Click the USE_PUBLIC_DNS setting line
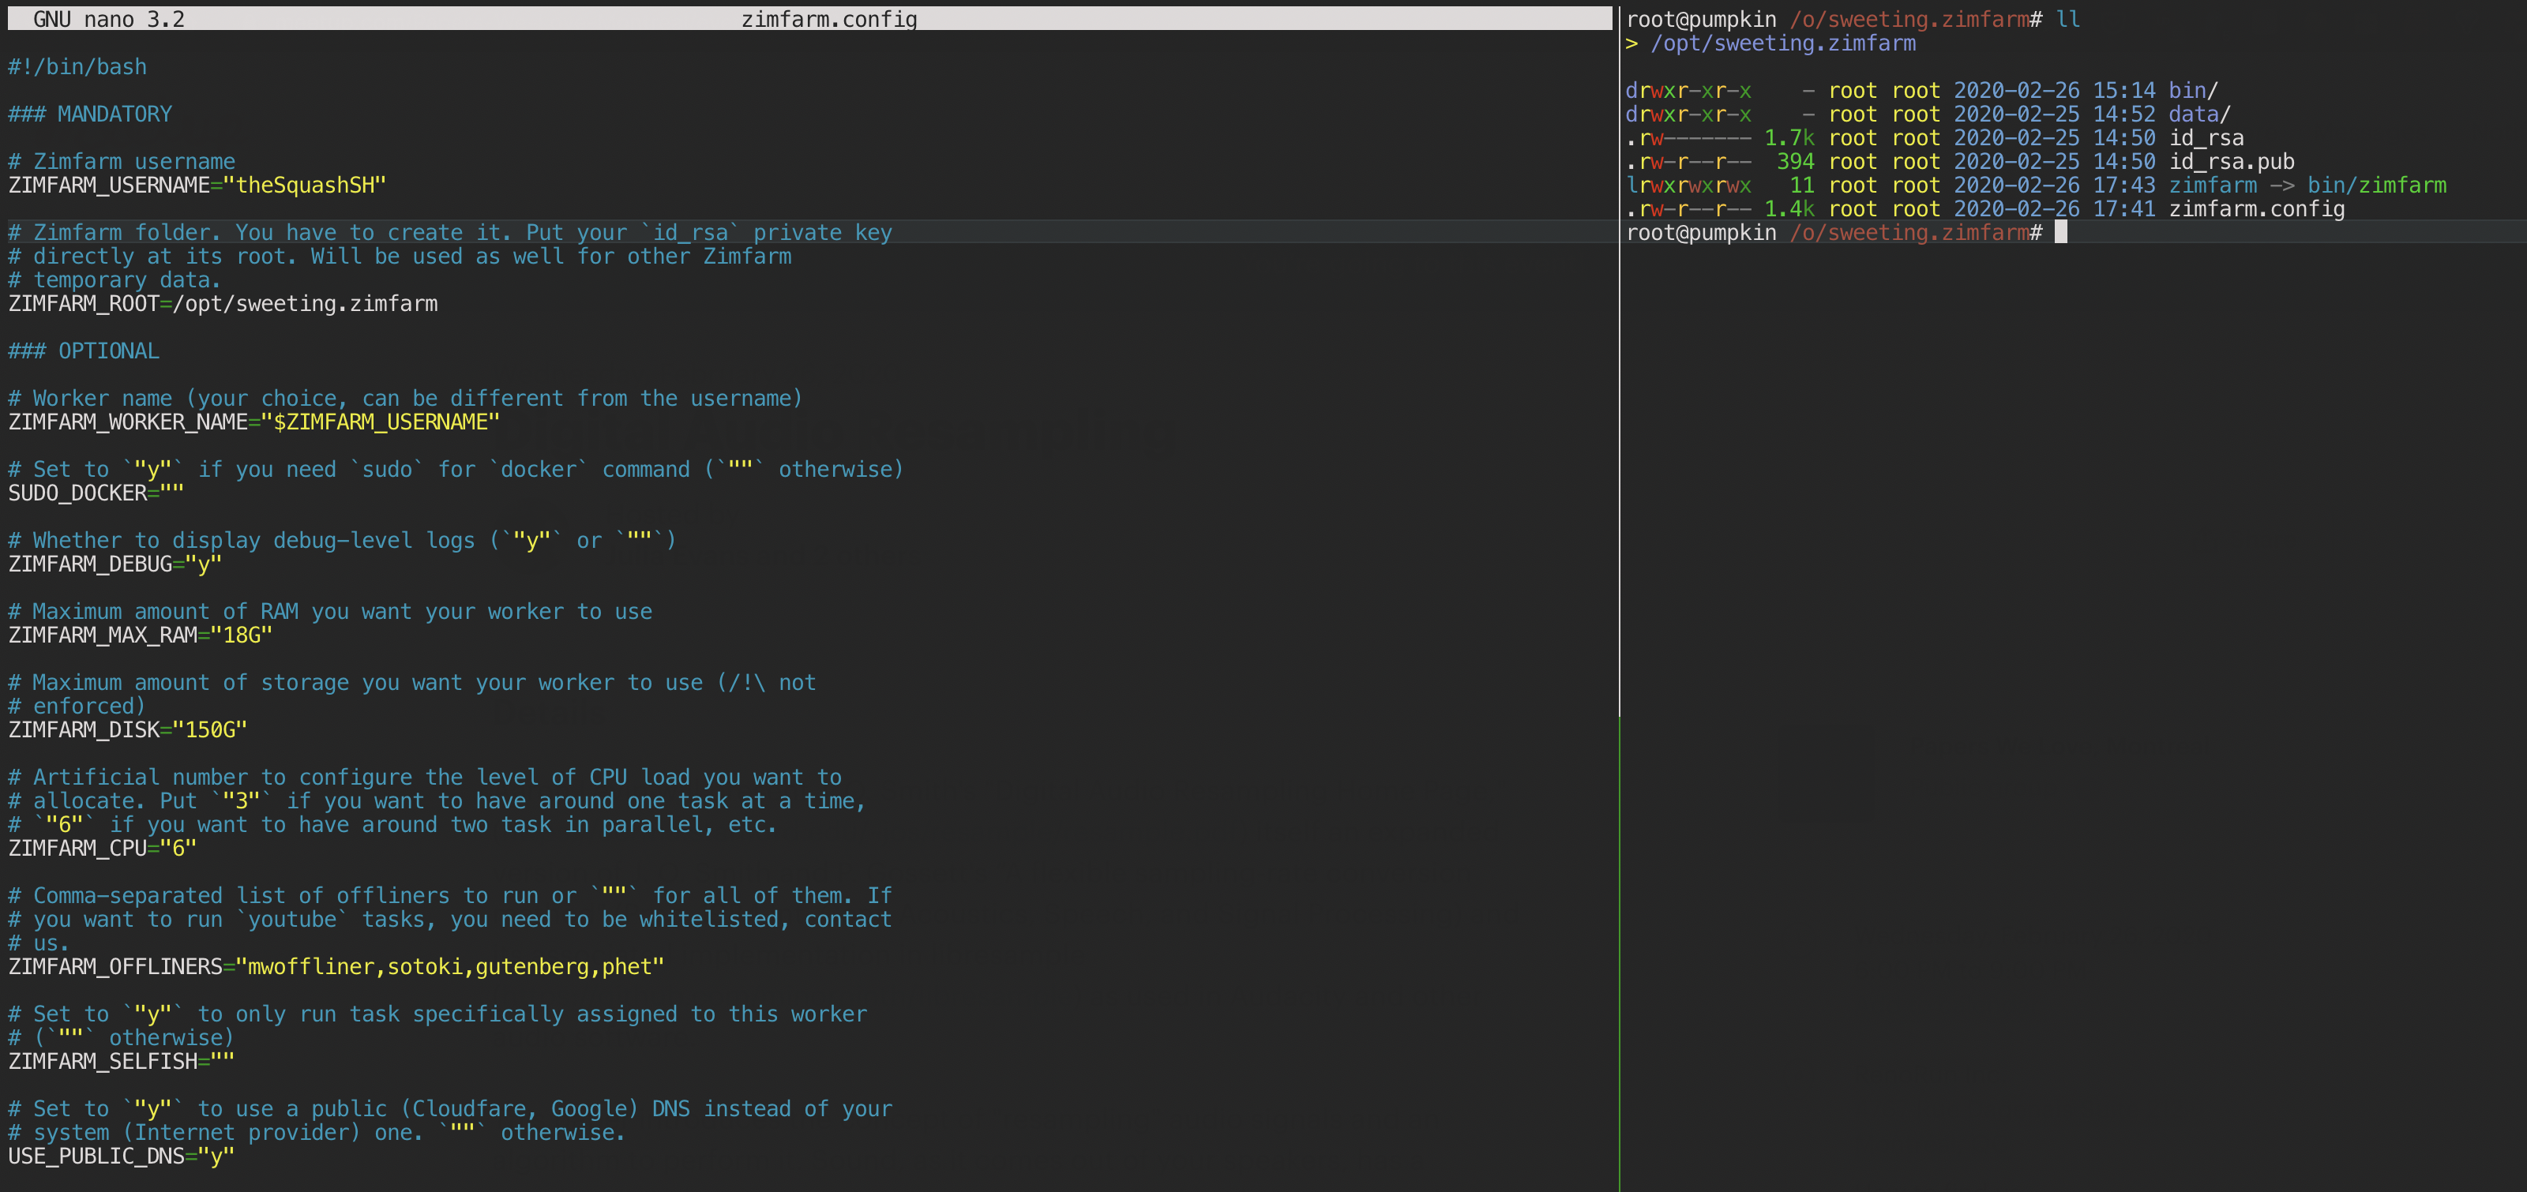This screenshot has width=2527, height=1192. [x=118, y=1156]
